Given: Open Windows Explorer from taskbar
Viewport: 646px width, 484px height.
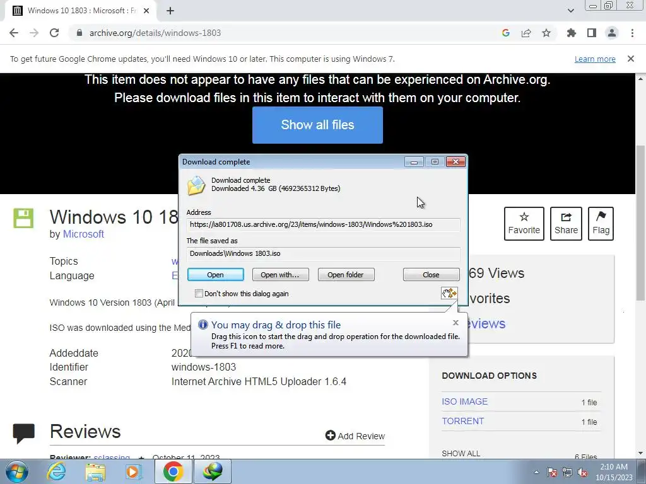Looking at the screenshot, I should point(95,471).
